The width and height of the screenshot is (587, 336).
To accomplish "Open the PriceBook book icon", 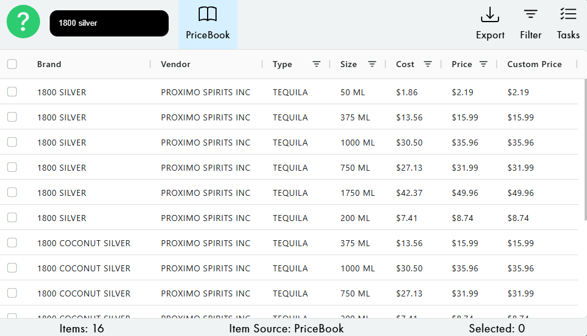I will (208, 14).
